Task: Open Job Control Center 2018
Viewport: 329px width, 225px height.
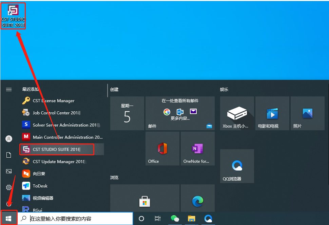Action: click(62, 113)
